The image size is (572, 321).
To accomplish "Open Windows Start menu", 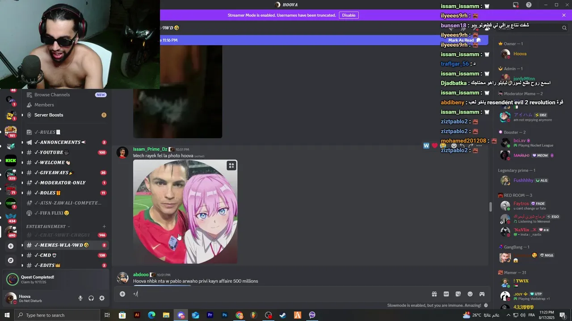I will click(x=7, y=315).
